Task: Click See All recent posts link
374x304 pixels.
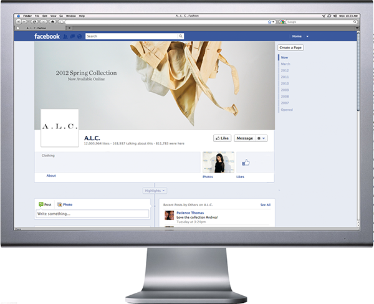Action: 266,205
